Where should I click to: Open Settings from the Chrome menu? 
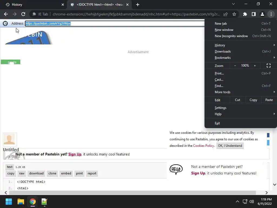coord(240,108)
